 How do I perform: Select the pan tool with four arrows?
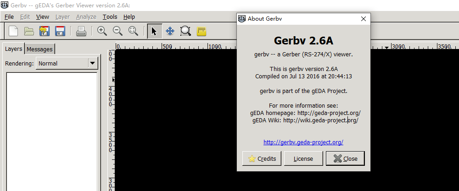tap(170, 31)
